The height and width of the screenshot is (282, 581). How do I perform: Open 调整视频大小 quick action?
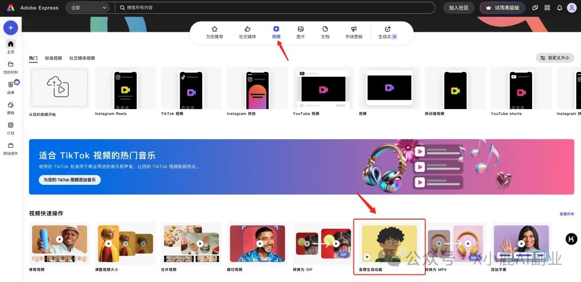coord(125,247)
